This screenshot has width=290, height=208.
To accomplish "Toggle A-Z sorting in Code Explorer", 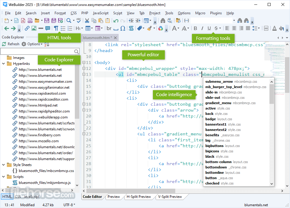I will [x=47, y=44].
